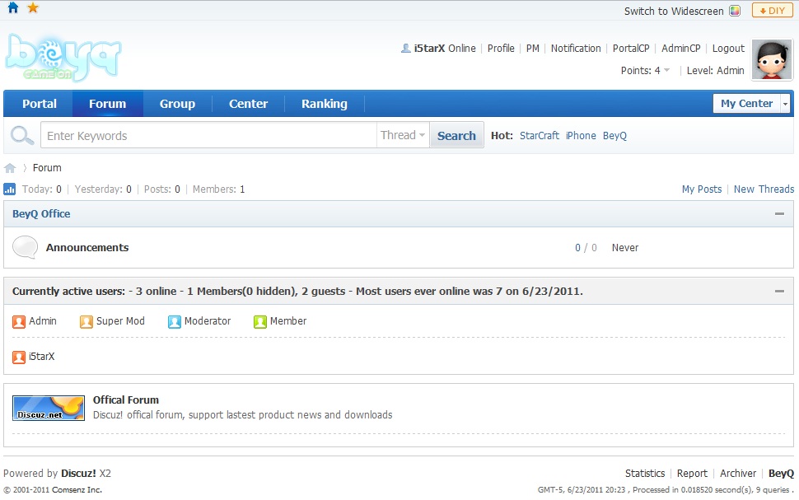Click Comsenz Inc. footer link
This screenshot has height=500, width=799.
77,490
